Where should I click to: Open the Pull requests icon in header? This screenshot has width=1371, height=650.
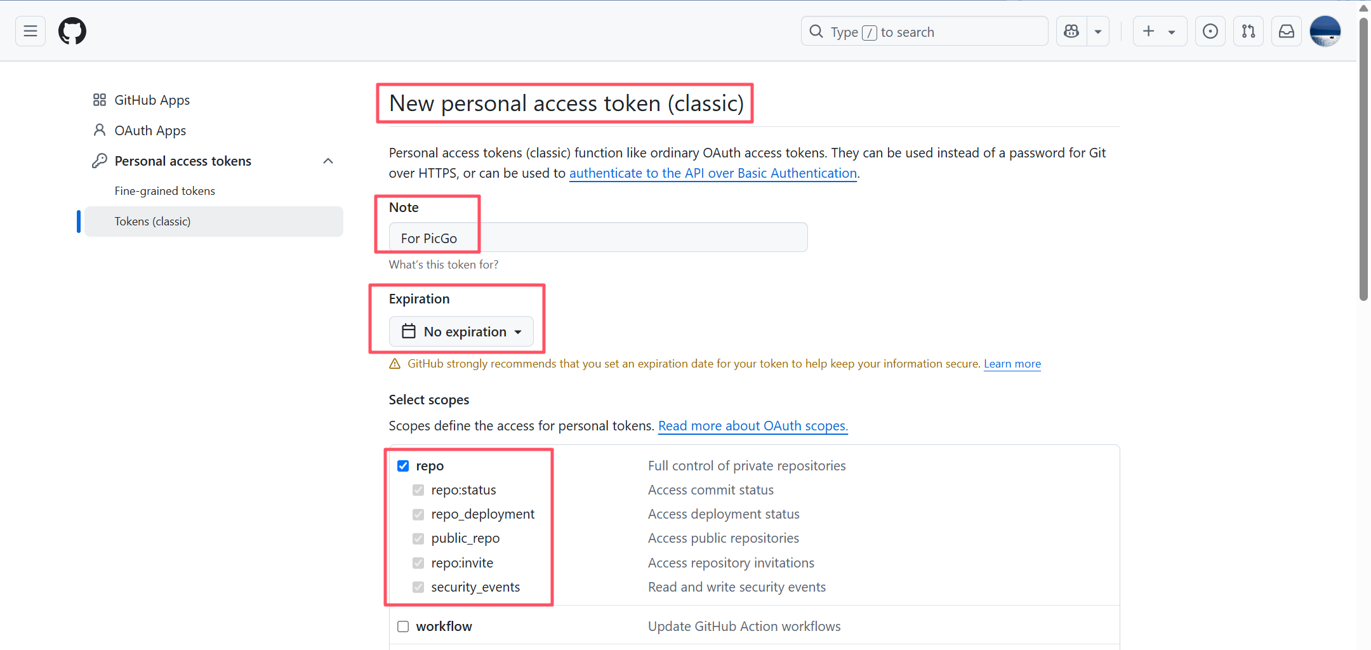(x=1248, y=31)
